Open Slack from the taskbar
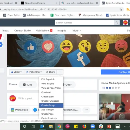Viewport: 130px width, 130px height. click(101, 126)
